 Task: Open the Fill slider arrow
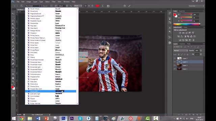(201, 54)
